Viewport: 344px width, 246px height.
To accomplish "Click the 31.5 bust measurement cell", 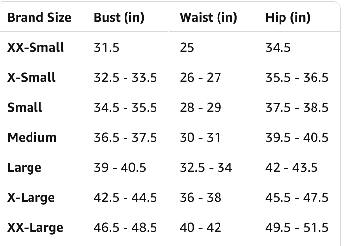I will pos(107,48).
